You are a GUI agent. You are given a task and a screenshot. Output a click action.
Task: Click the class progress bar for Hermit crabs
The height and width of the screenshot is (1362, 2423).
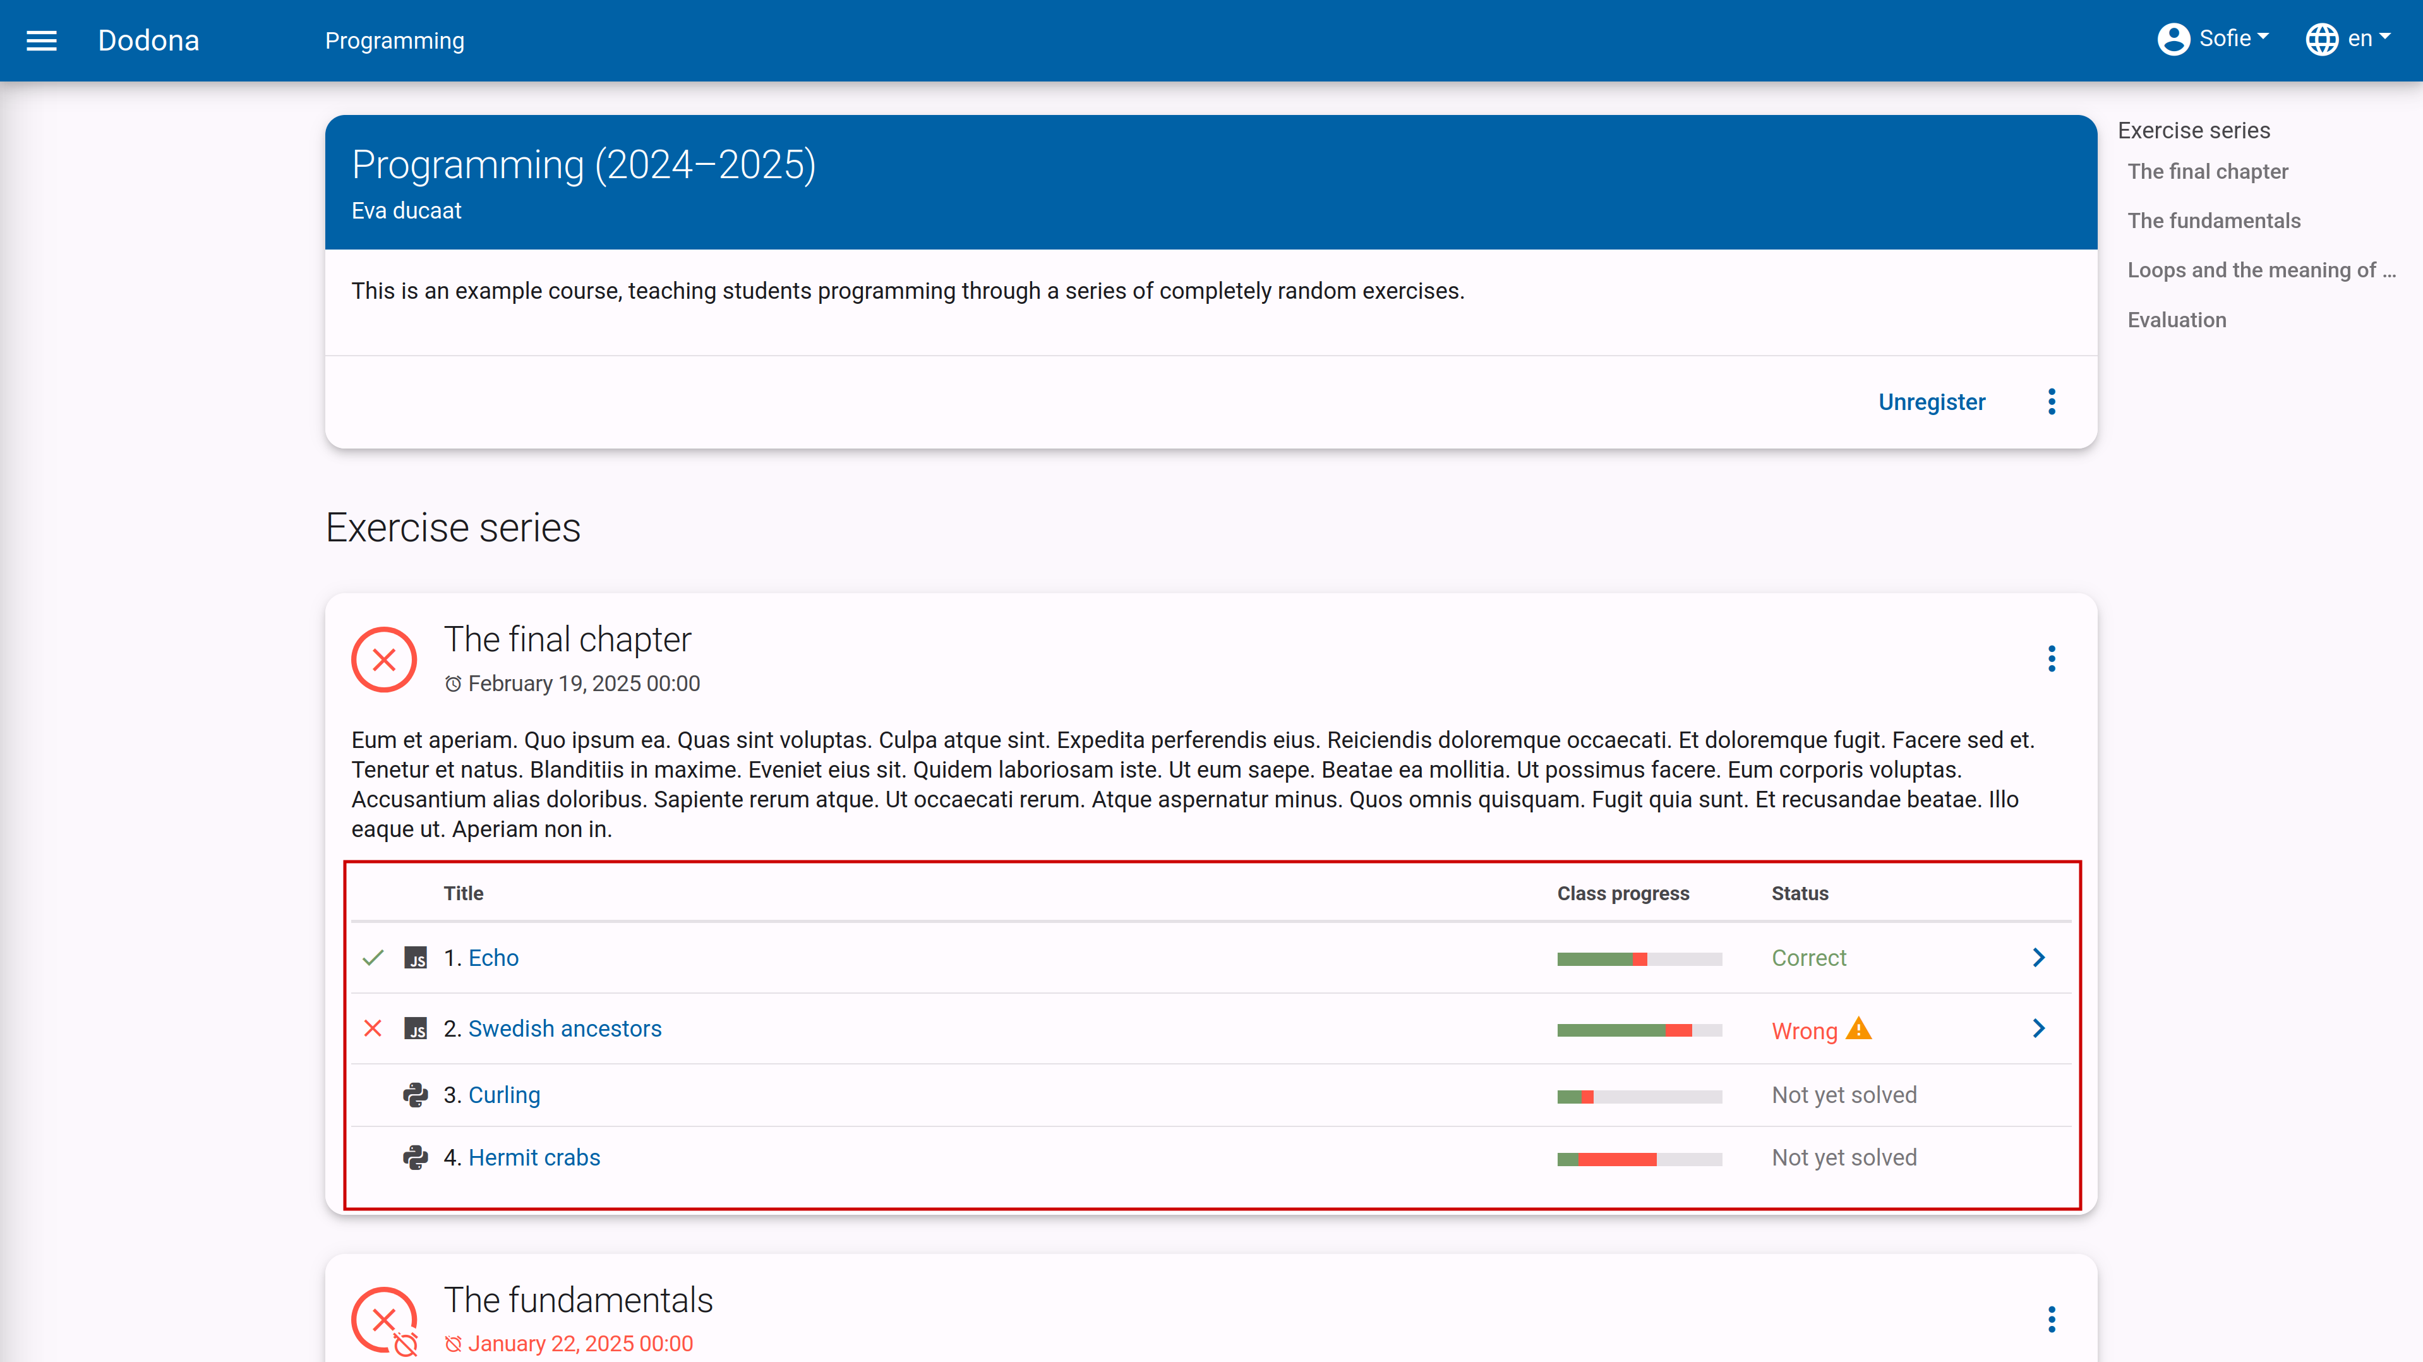(x=1640, y=1159)
